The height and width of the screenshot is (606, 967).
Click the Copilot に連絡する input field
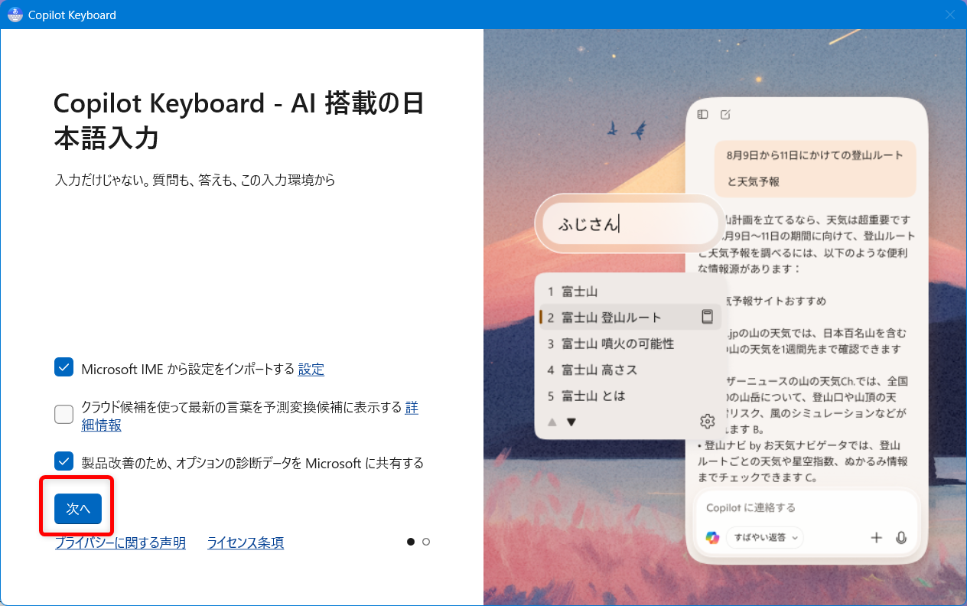coord(806,507)
